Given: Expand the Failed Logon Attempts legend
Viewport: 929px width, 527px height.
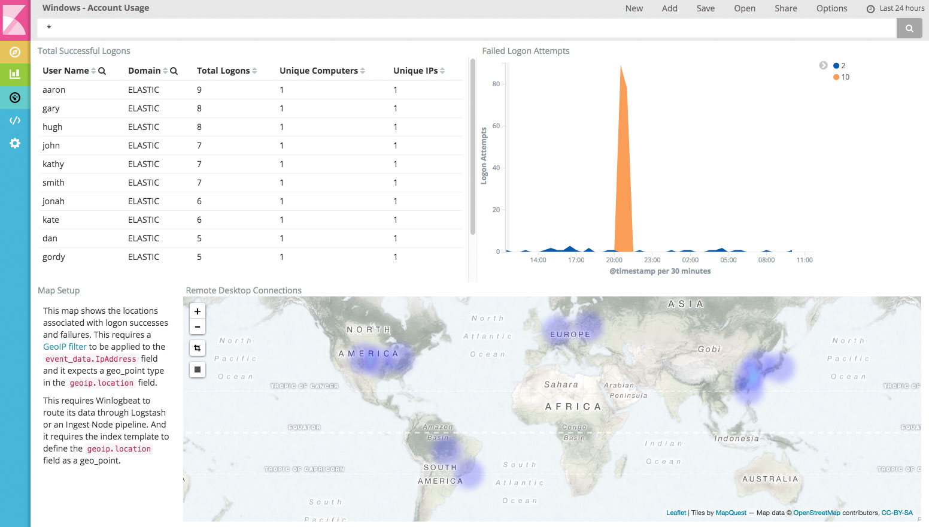Looking at the screenshot, I should coord(823,65).
